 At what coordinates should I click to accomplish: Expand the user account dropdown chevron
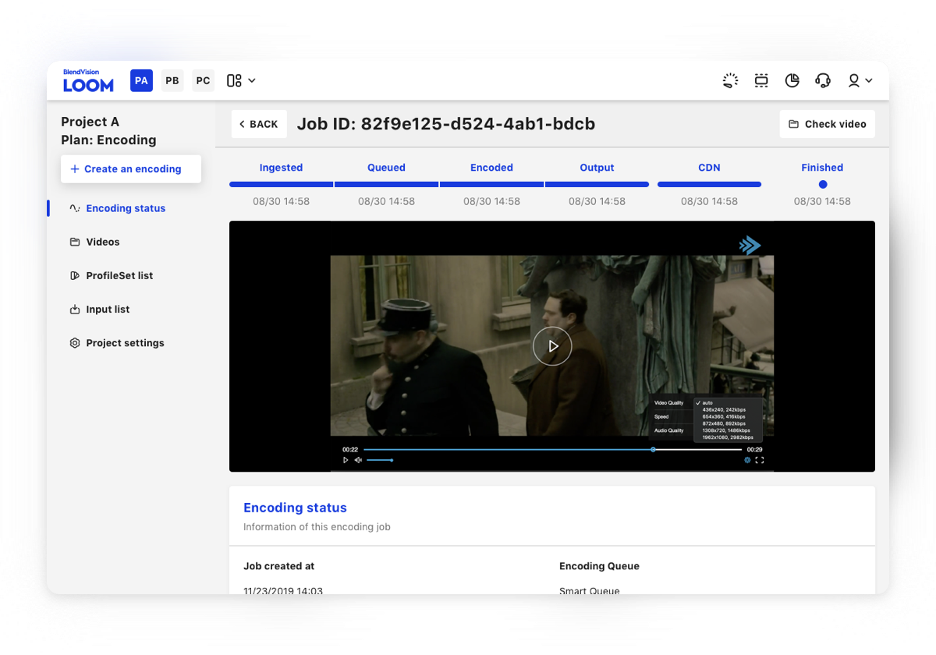point(869,80)
